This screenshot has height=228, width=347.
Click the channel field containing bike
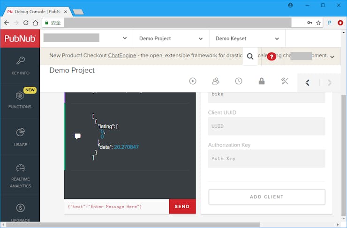click(x=266, y=97)
